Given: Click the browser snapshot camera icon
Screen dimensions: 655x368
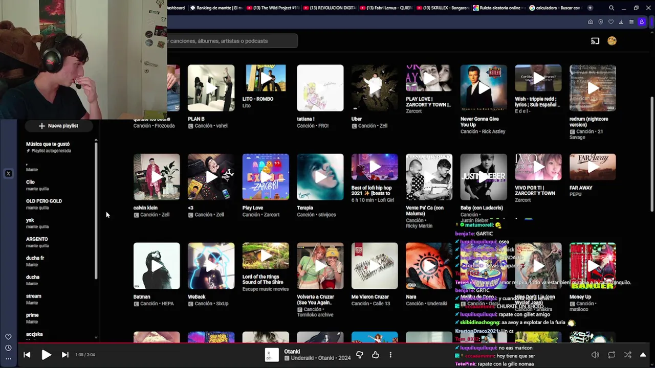Looking at the screenshot, I should [x=590, y=22].
